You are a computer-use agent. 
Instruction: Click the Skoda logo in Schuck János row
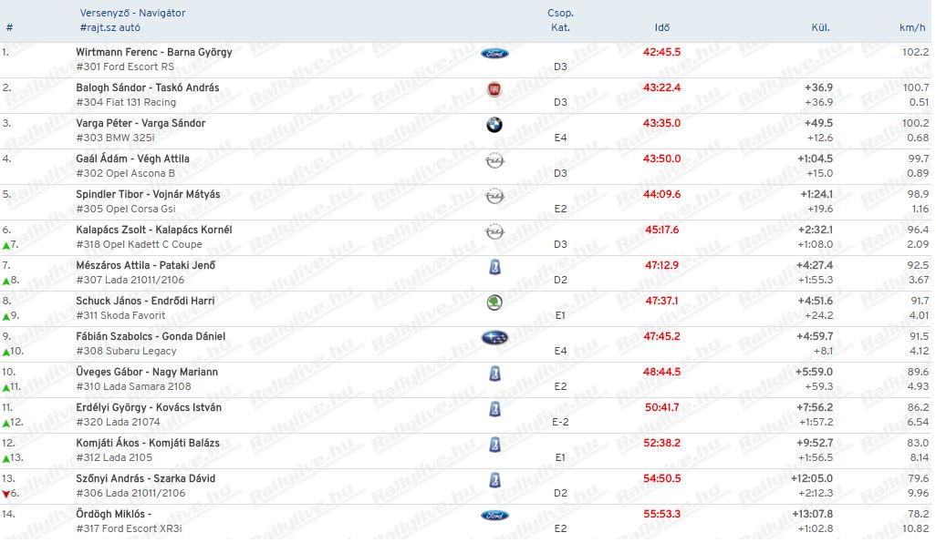(494, 302)
